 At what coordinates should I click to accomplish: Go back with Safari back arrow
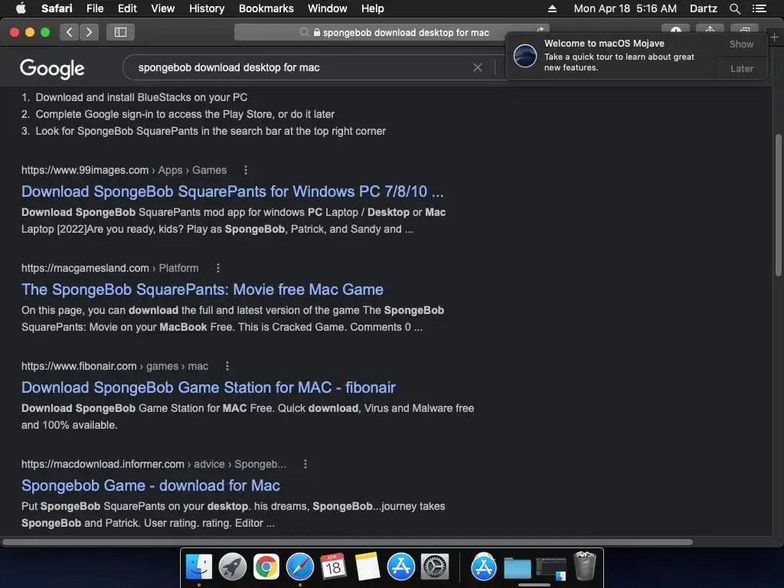pos(70,32)
